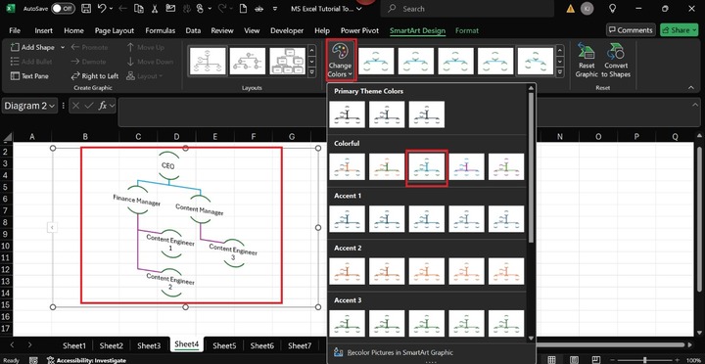The height and width of the screenshot is (364, 705).
Task: Select the first Primary Theme Colors thumbnail
Action: point(347,114)
